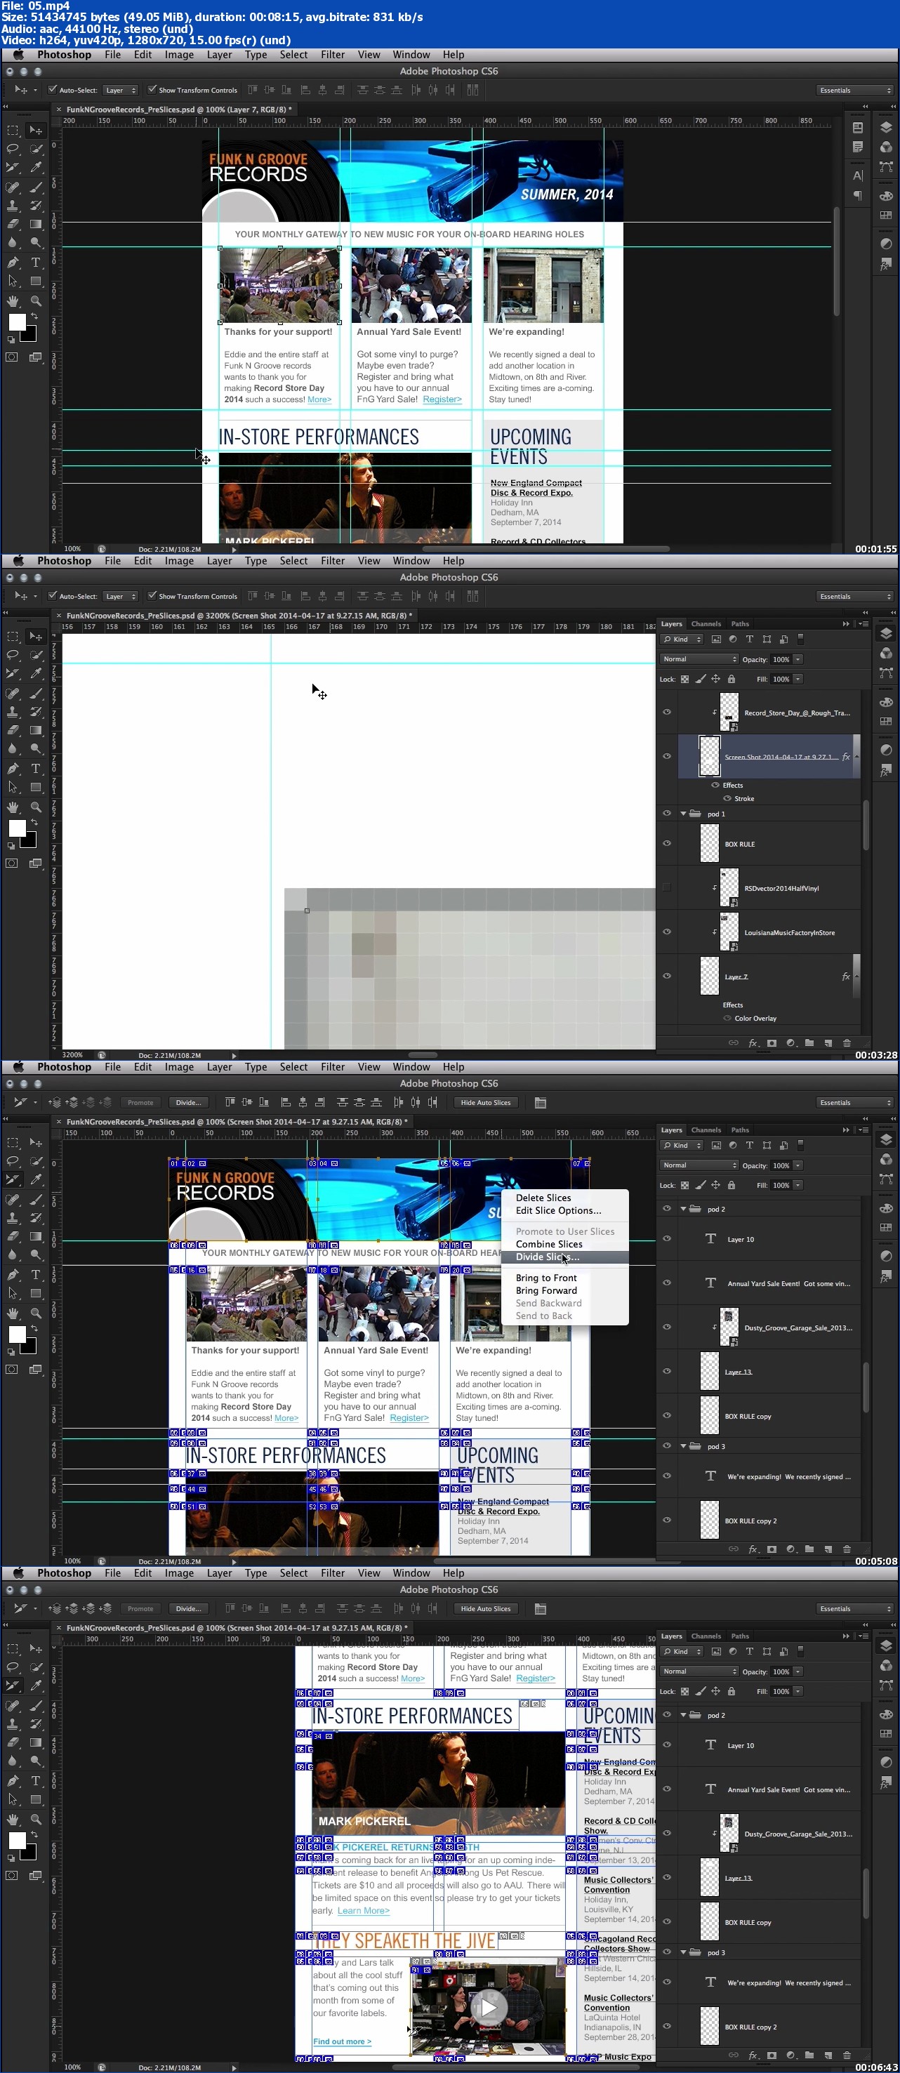The width and height of the screenshot is (900, 2073).
Task: Select the Eraser tool in 00:03:28 frame
Action: coord(13,731)
